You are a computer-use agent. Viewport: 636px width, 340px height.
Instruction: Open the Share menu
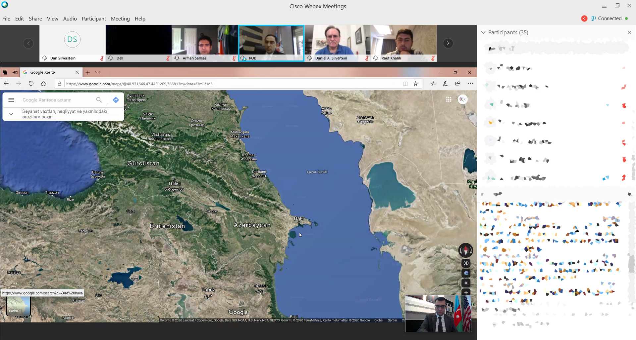tap(35, 19)
